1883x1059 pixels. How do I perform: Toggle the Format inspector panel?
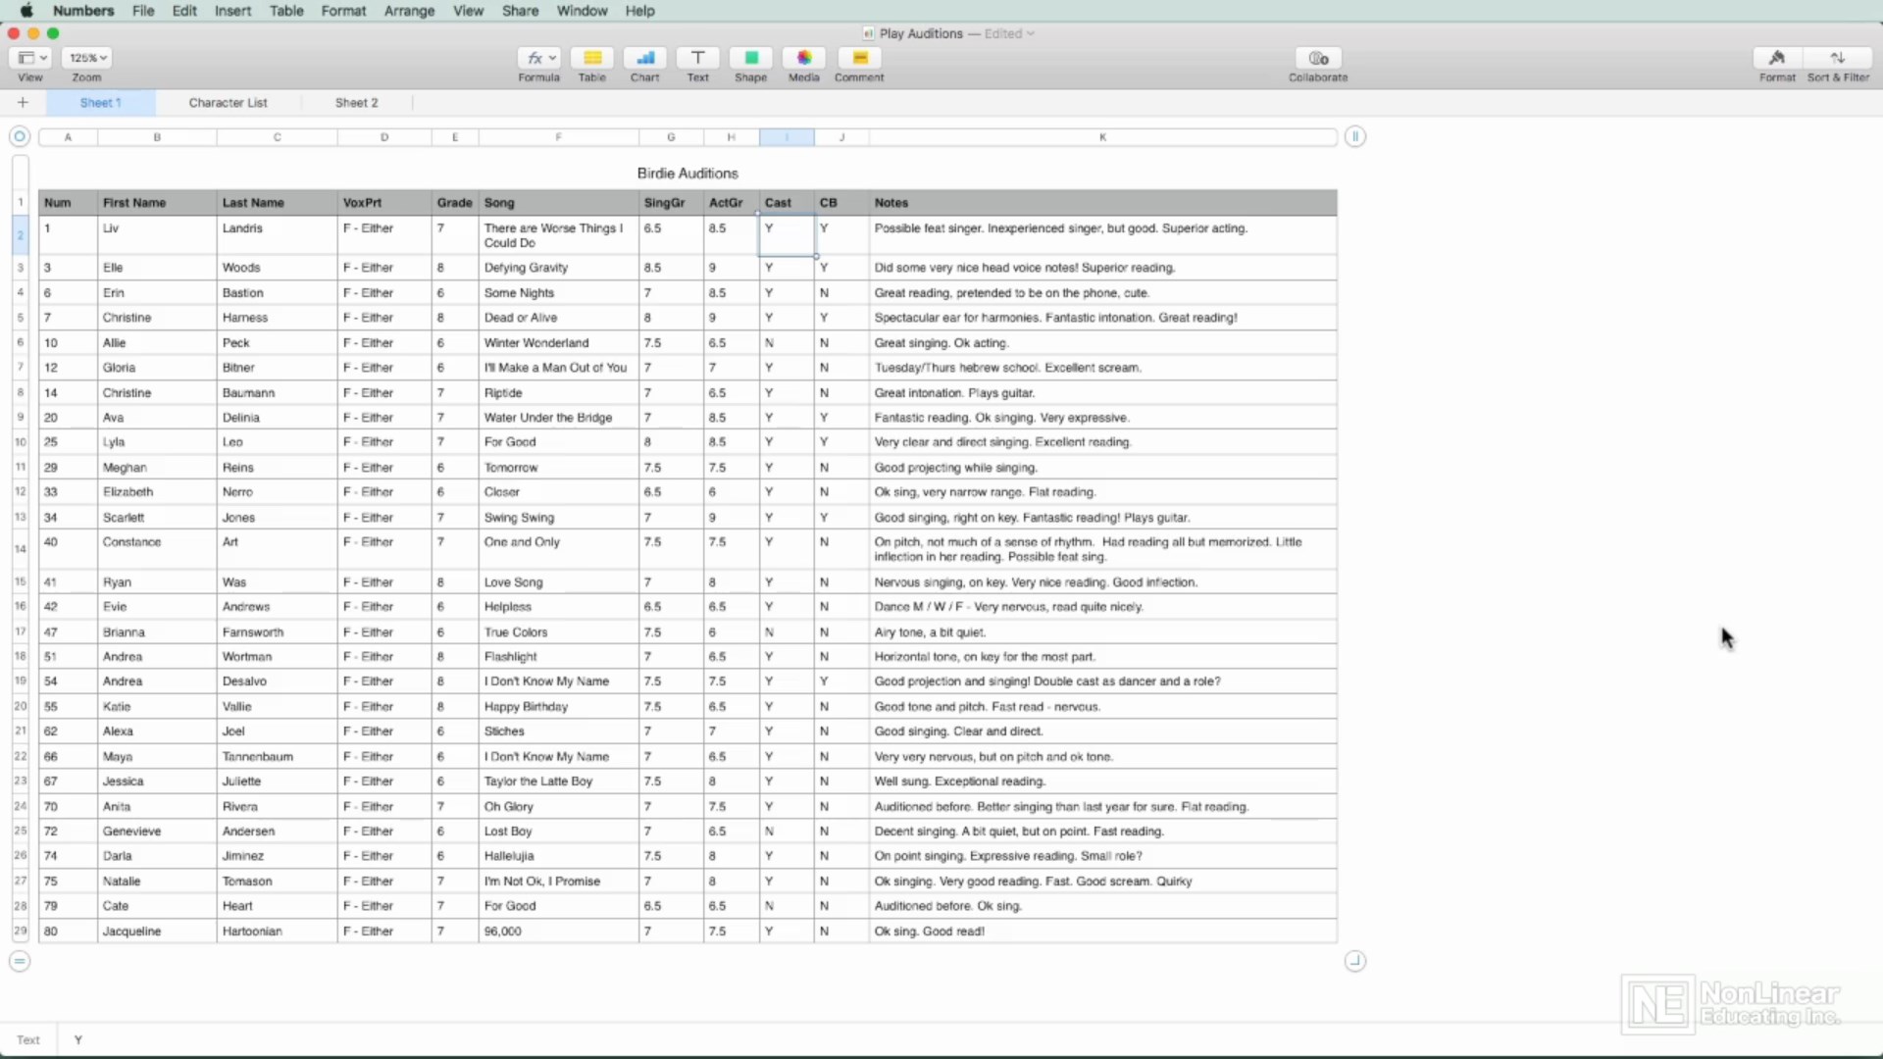(1776, 58)
